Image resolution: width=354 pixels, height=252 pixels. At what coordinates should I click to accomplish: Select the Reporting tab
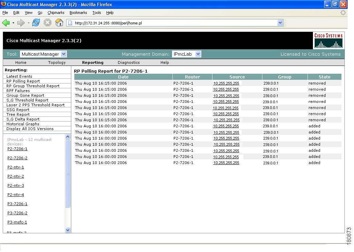click(93, 62)
